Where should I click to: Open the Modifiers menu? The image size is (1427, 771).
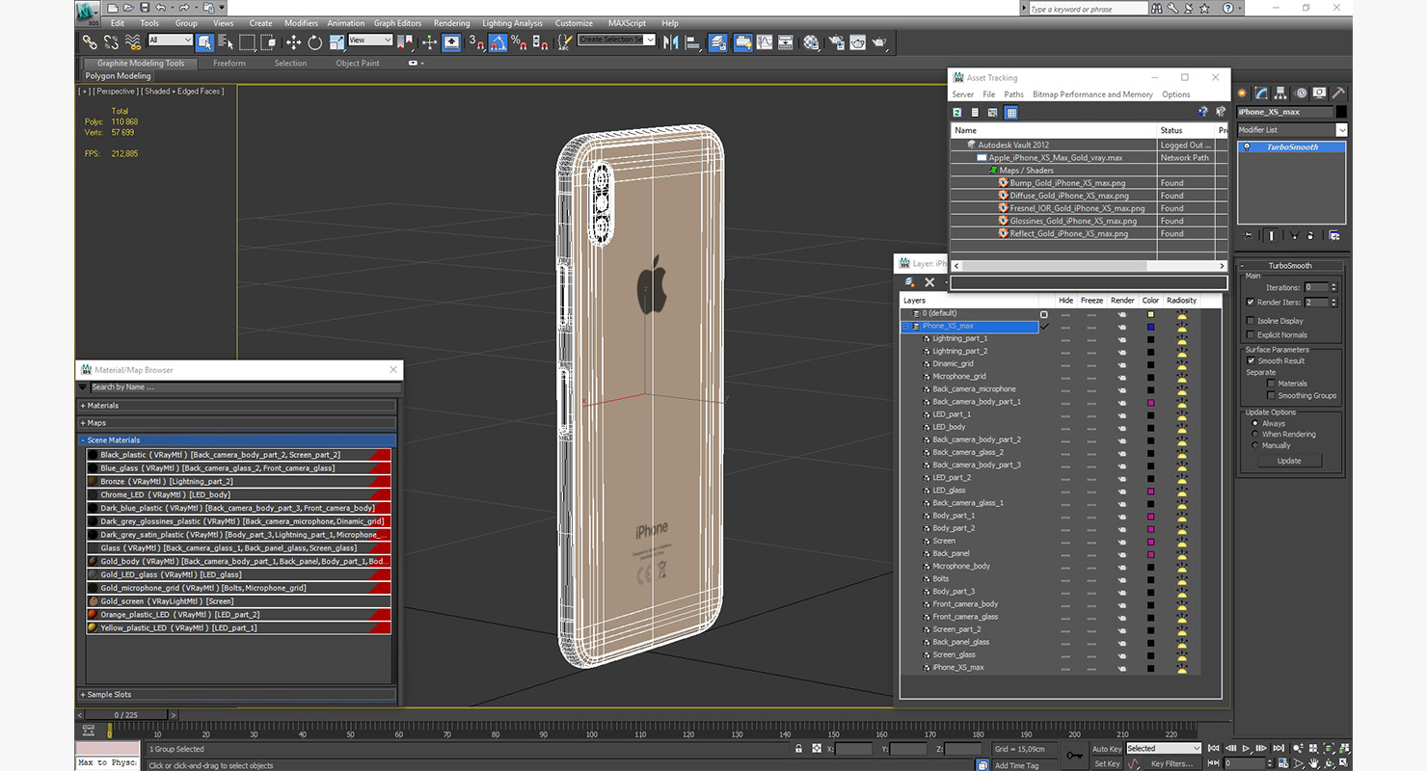pos(301,23)
